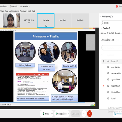
Task: Select attendee Ayush Trivedi
Action: click(116, 80)
